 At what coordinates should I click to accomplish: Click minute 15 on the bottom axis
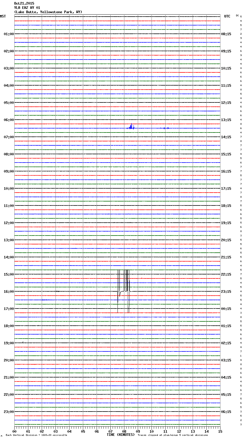220,431
